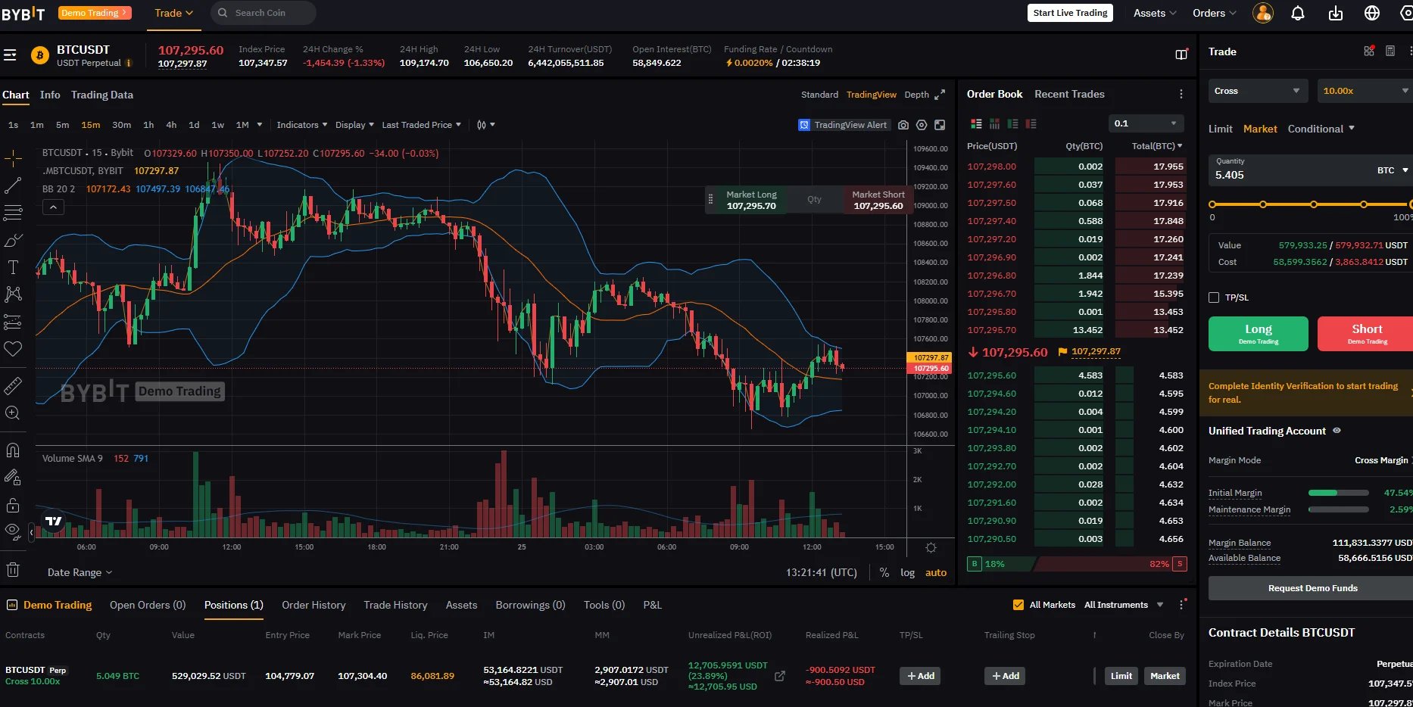Switch to the Info tab
This screenshot has width=1413, height=707.
50,95
